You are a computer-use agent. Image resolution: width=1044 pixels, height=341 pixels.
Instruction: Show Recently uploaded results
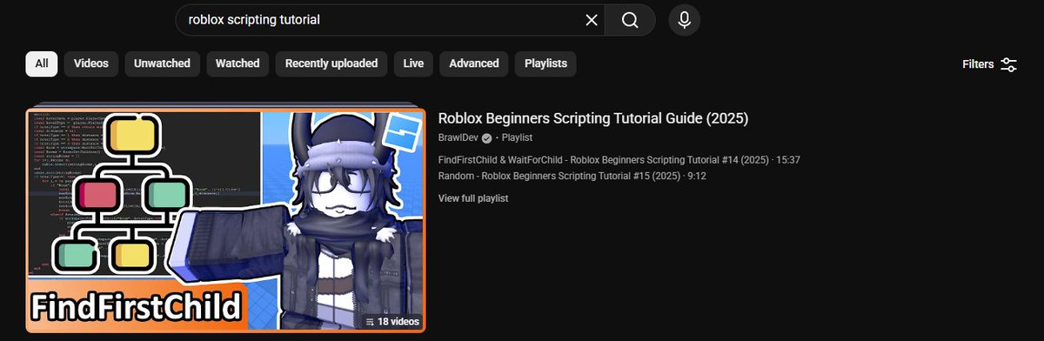pyautogui.click(x=331, y=64)
